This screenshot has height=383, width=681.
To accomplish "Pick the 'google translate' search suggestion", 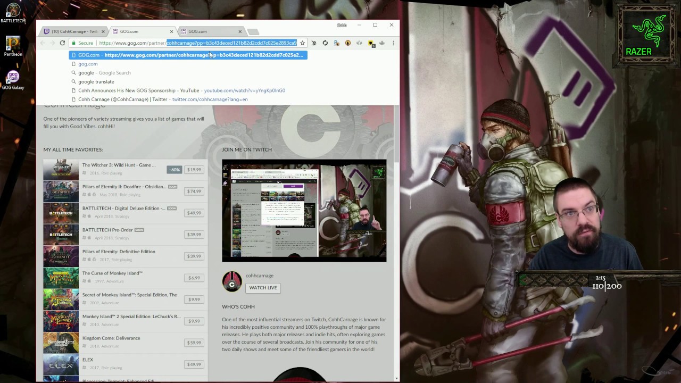I will click(96, 82).
